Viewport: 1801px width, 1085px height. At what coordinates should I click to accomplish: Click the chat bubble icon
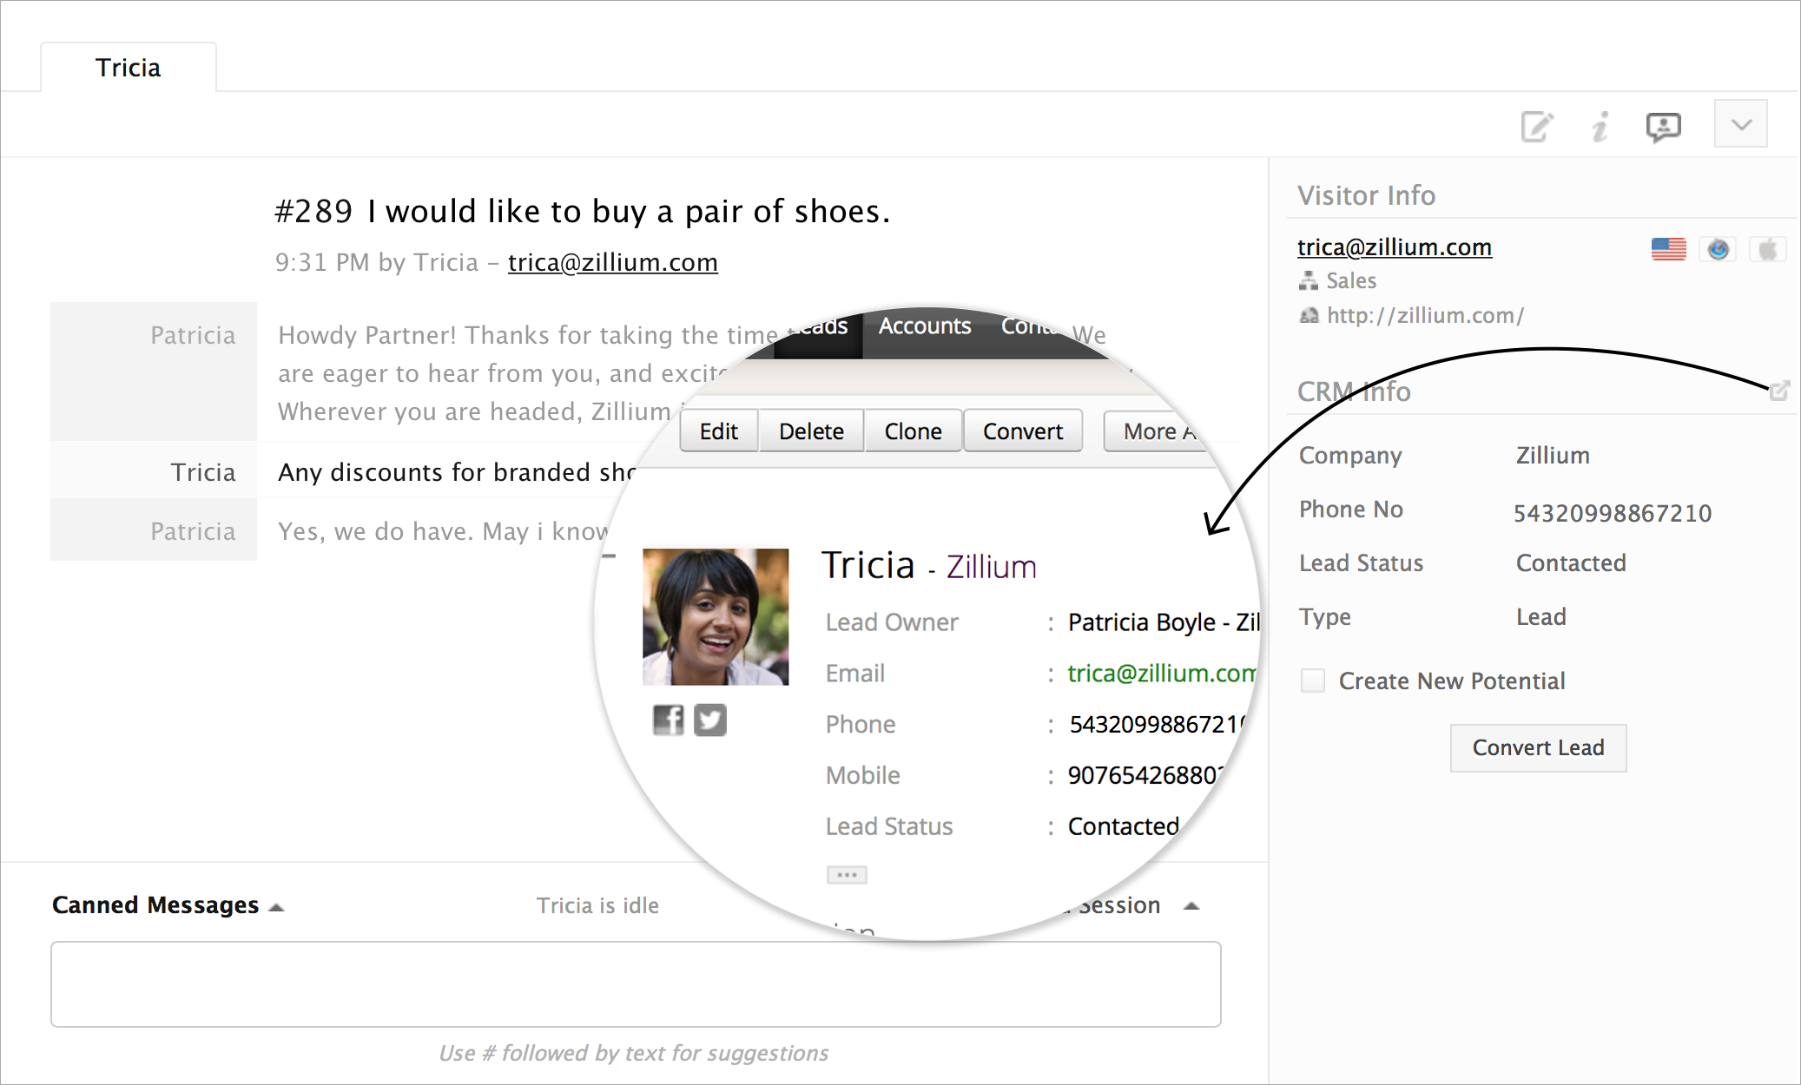tap(1663, 127)
